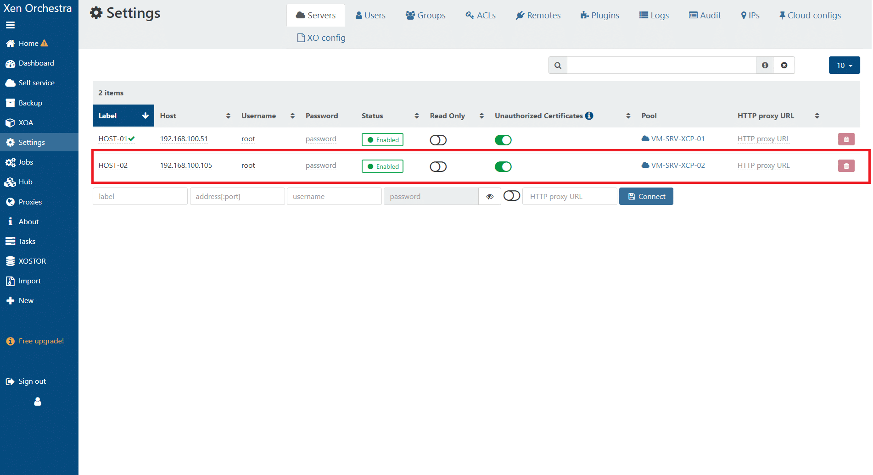Screen dimensions: 873x475
Task: Sort by Unauthorized Certificates column
Action: tap(562, 116)
